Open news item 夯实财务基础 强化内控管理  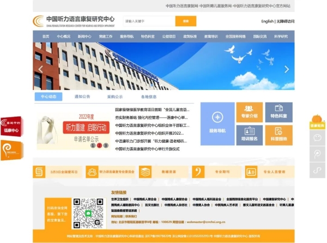pos(152,118)
